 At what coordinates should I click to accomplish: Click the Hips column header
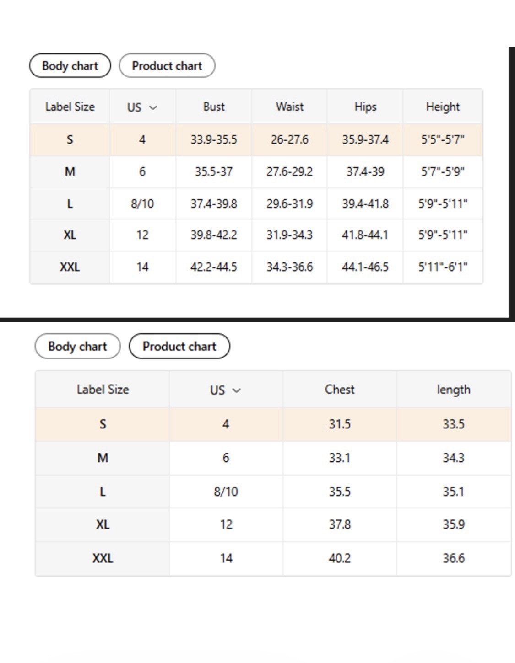(x=365, y=107)
